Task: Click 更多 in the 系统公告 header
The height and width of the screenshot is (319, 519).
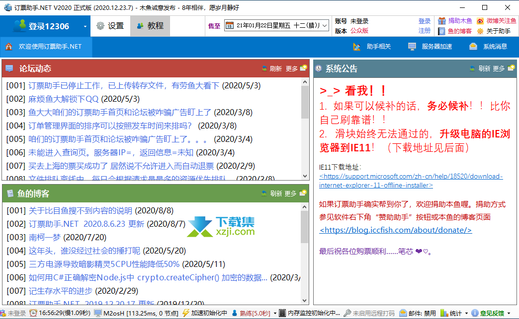Action: [499, 68]
